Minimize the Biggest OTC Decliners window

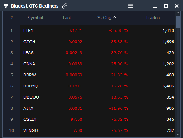[x=155, y=7]
